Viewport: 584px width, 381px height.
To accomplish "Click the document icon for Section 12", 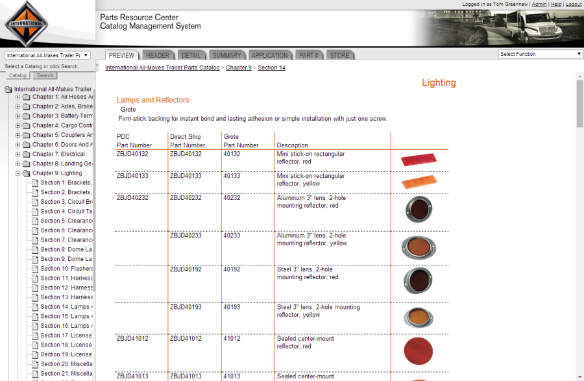I will click(35, 288).
